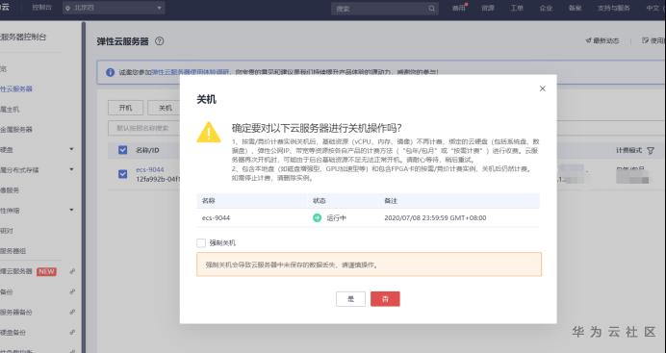This screenshot has height=353, width=666.
Task: Toggle the checkbox for the ecs-9044 row
Action: pyautogui.click(x=123, y=174)
